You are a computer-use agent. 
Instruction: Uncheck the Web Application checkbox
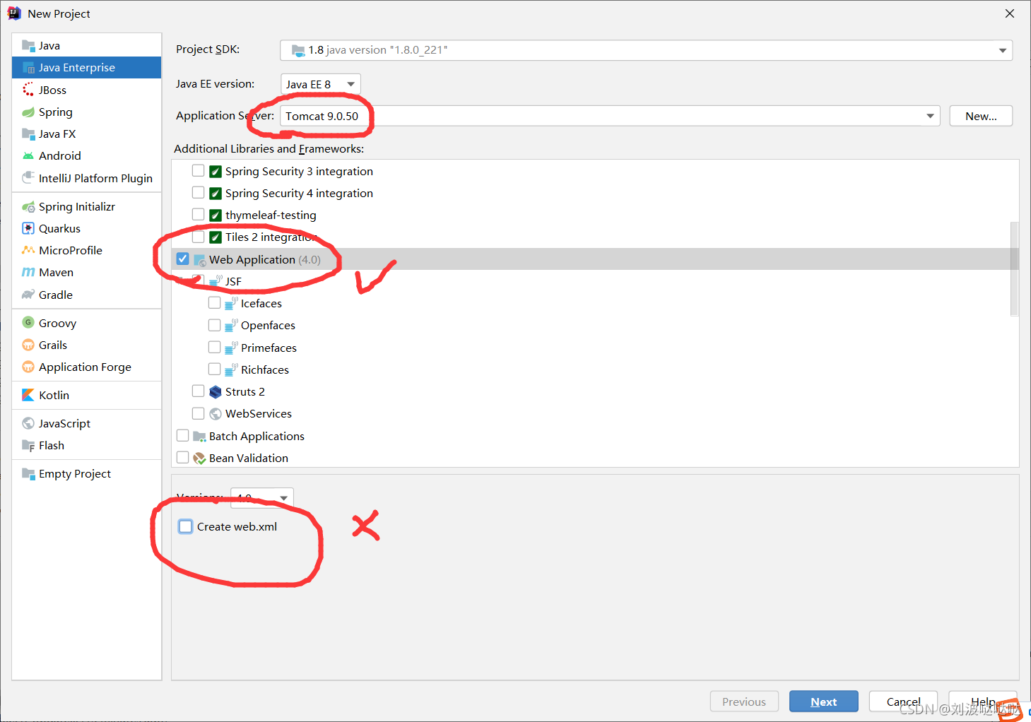point(182,259)
